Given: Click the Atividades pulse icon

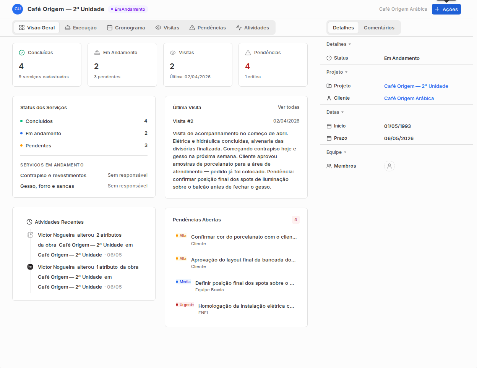Looking at the screenshot, I should pyautogui.click(x=239, y=27).
